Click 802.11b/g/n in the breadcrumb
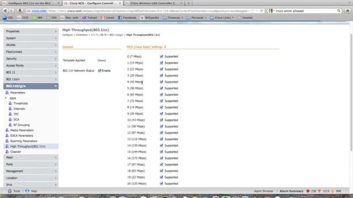The image size is (353, 198). click(116, 35)
